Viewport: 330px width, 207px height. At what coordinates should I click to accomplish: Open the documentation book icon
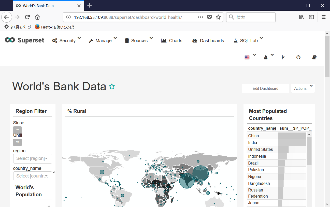314,57
